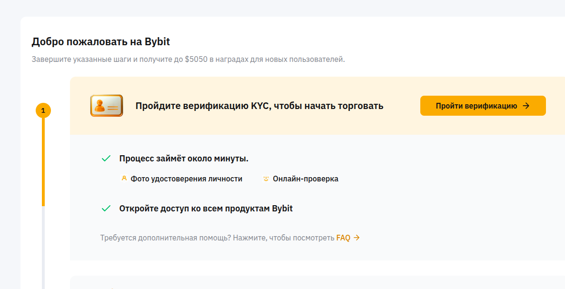This screenshot has height=289, width=565.
Task: Click the arrow icon next to FAQ
Action: point(357,238)
